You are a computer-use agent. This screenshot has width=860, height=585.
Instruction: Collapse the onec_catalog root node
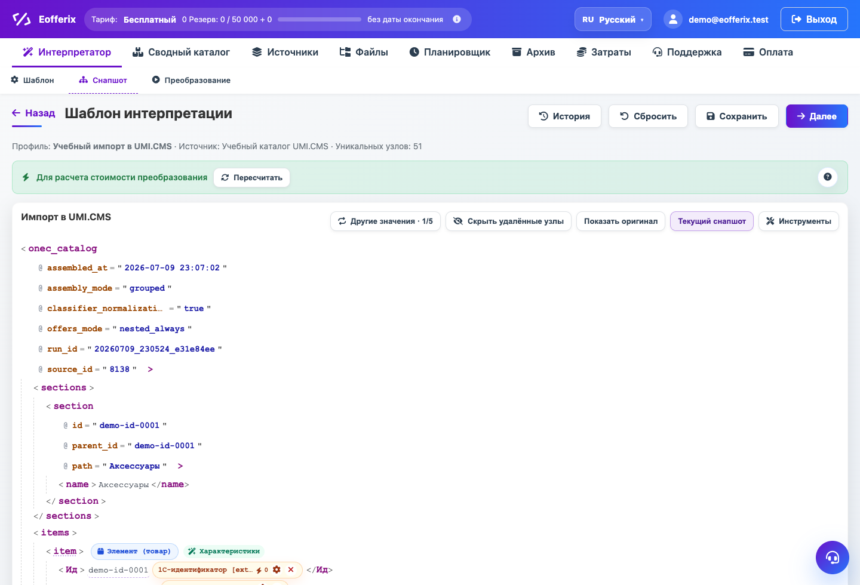[x=63, y=248]
